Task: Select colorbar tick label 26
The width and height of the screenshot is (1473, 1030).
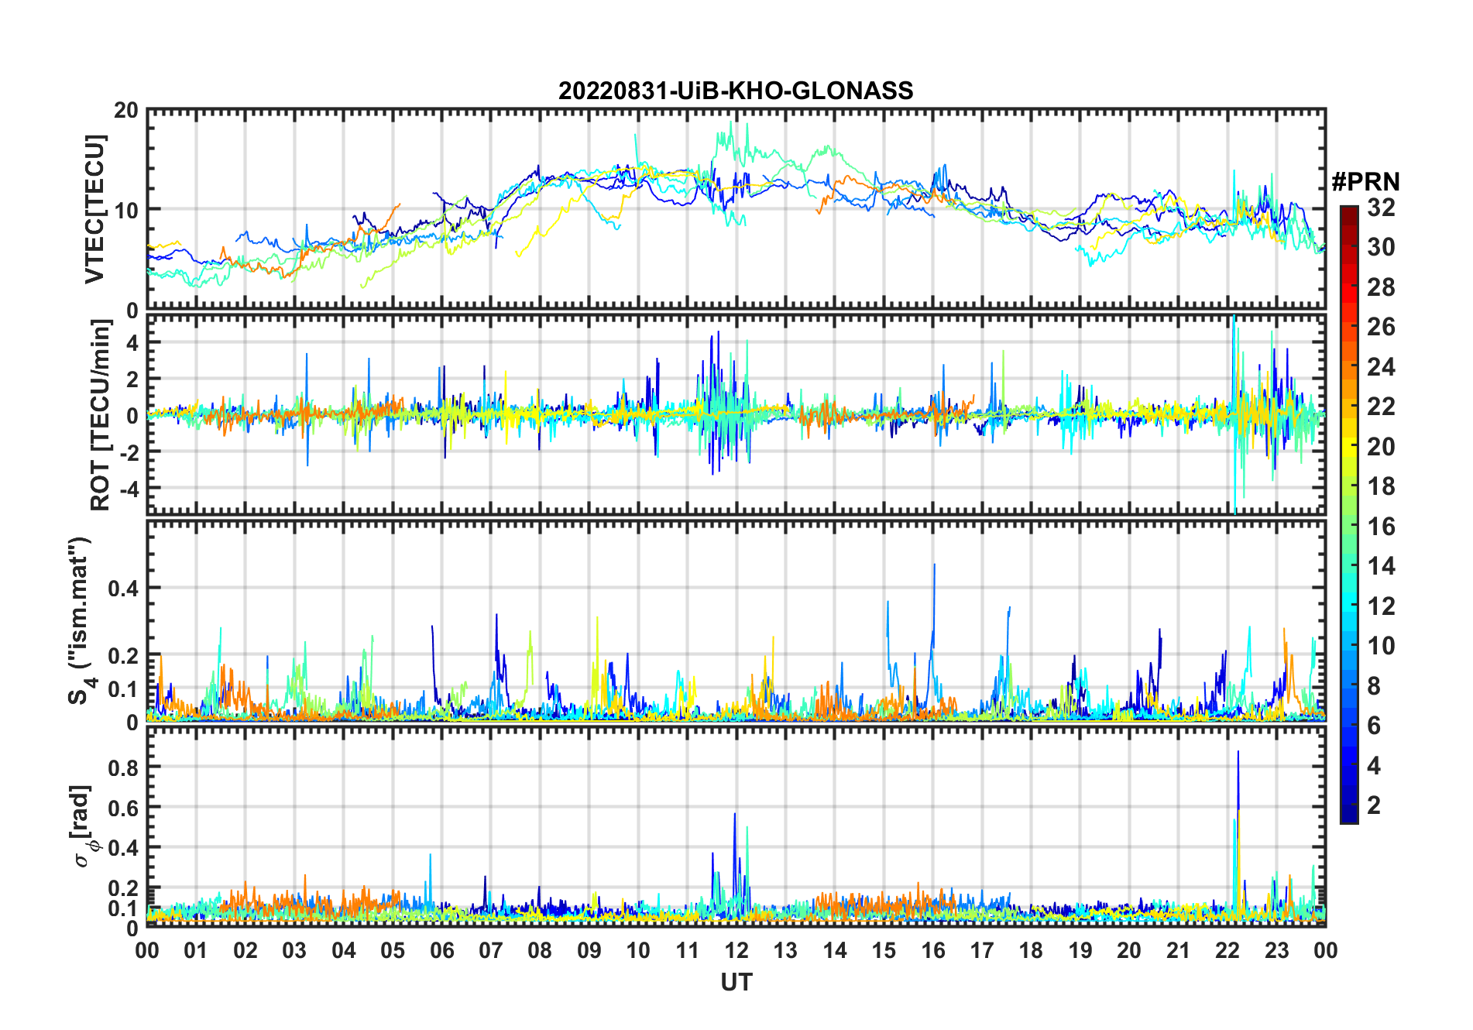Action: [x=1381, y=327]
